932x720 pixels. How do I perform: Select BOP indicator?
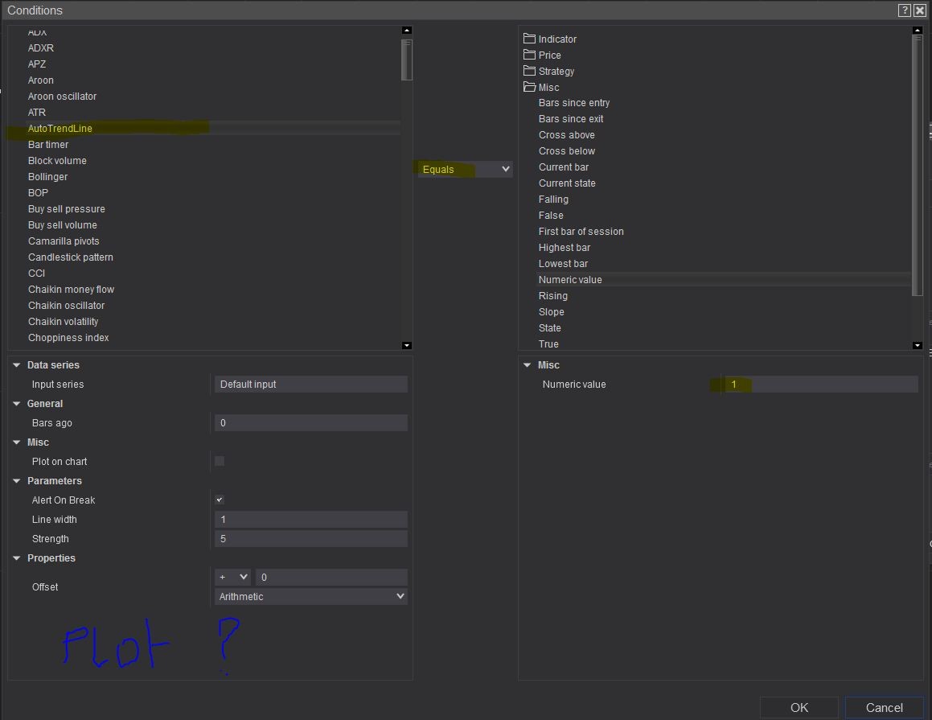pyautogui.click(x=38, y=192)
